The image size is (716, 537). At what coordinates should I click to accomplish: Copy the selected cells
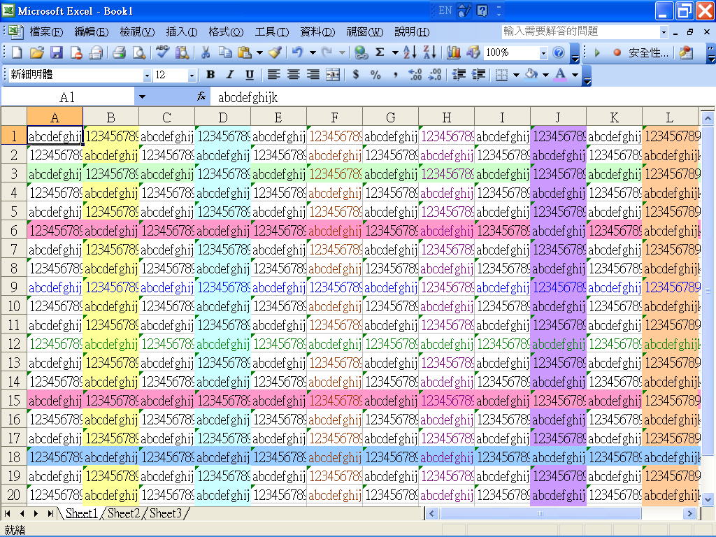225,53
